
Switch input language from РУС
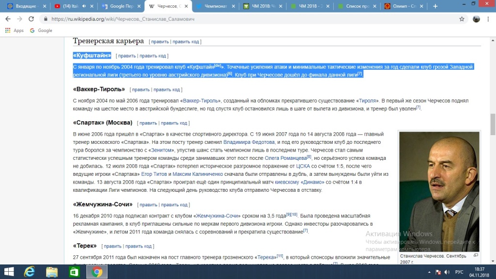pos(459,272)
